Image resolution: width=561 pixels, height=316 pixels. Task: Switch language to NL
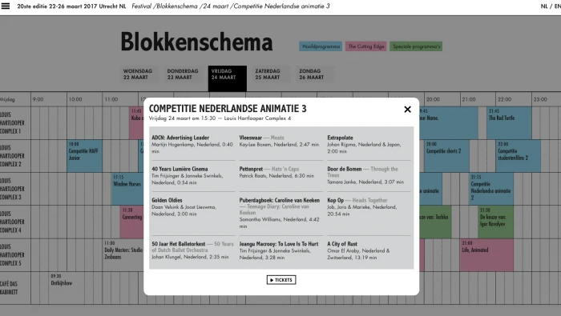pyautogui.click(x=544, y=6)
